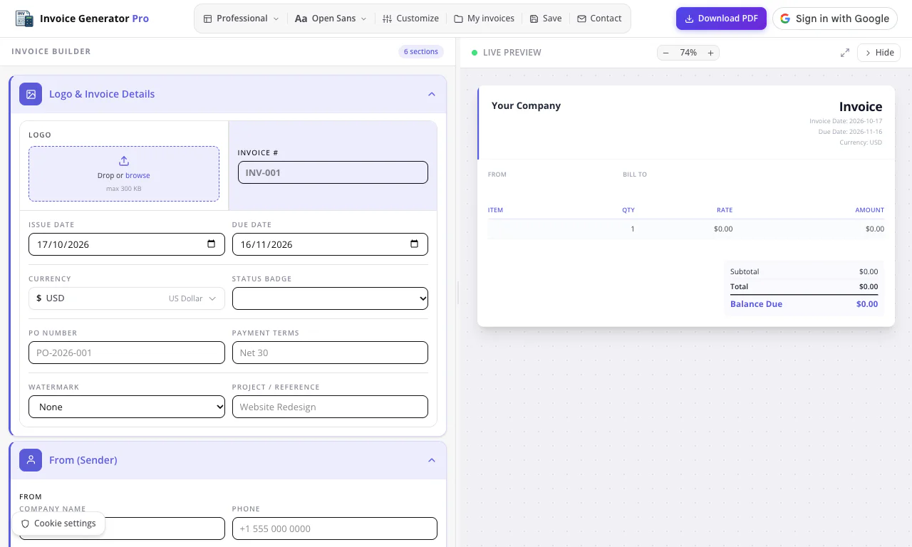Zoom in the live preview
The image size is (912, 547).
pos(710,53)
